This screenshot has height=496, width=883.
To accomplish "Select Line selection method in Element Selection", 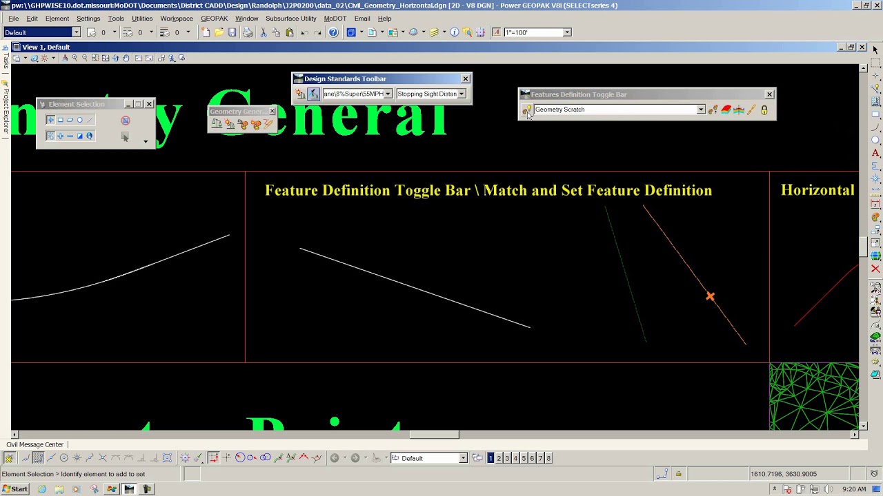I will (89, 120).
